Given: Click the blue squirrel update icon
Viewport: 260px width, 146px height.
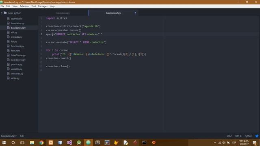Looking at the screenshot, I should click(257, 136).
